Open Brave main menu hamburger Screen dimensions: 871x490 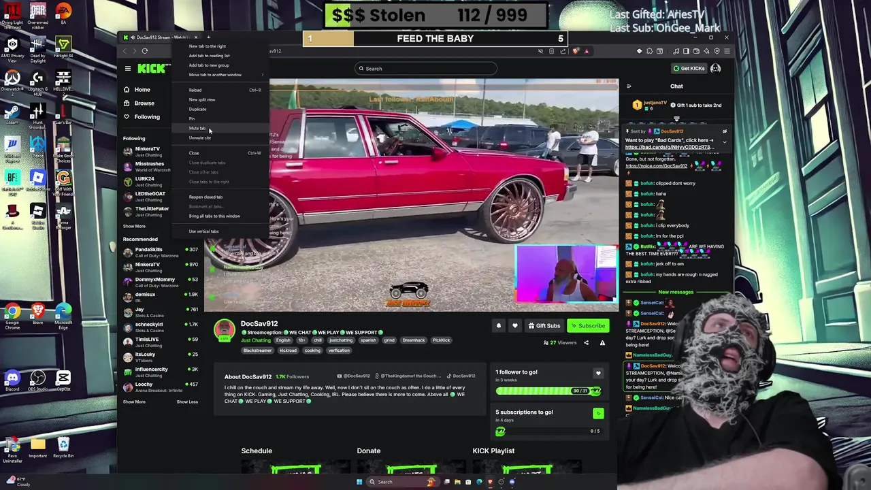pos(727,51)
